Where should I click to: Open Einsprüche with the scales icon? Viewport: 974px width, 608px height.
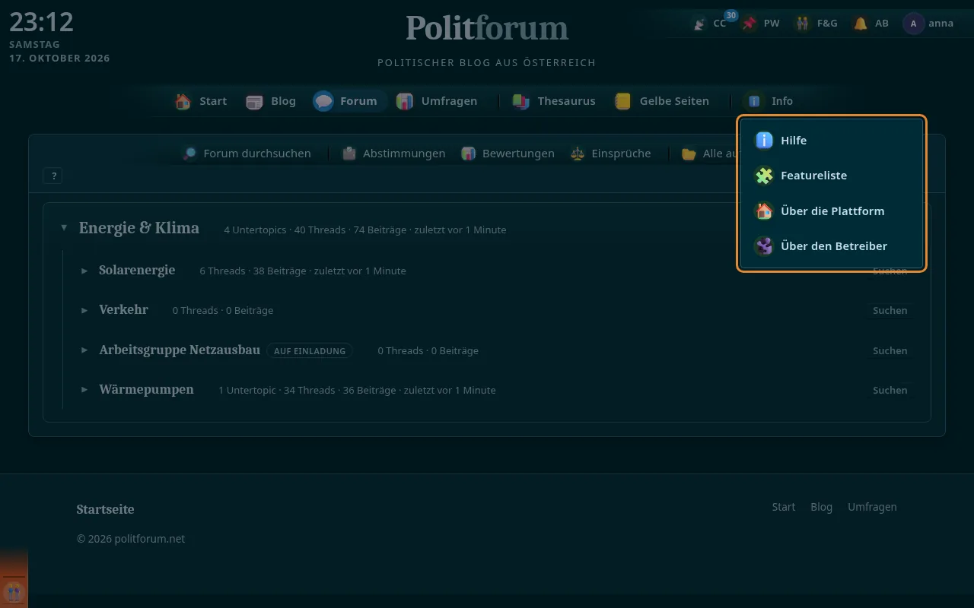click(611, 154)
